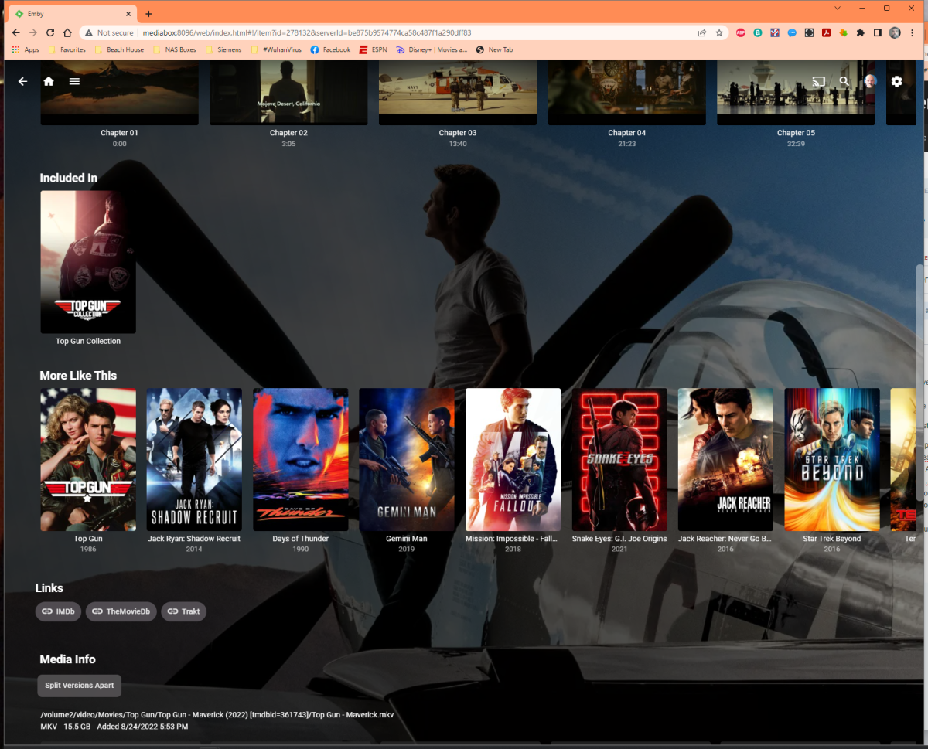This screenshot has width=928, height=749.
Task: Click the Cast to device icon
Action: tap(818, 81)
